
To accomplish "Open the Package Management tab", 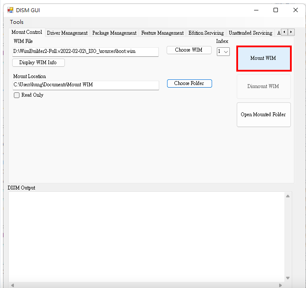I will pyautogui.click(x=114, y=33).
